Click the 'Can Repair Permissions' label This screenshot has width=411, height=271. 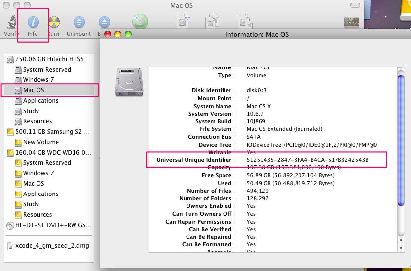[x=198, y=222]
